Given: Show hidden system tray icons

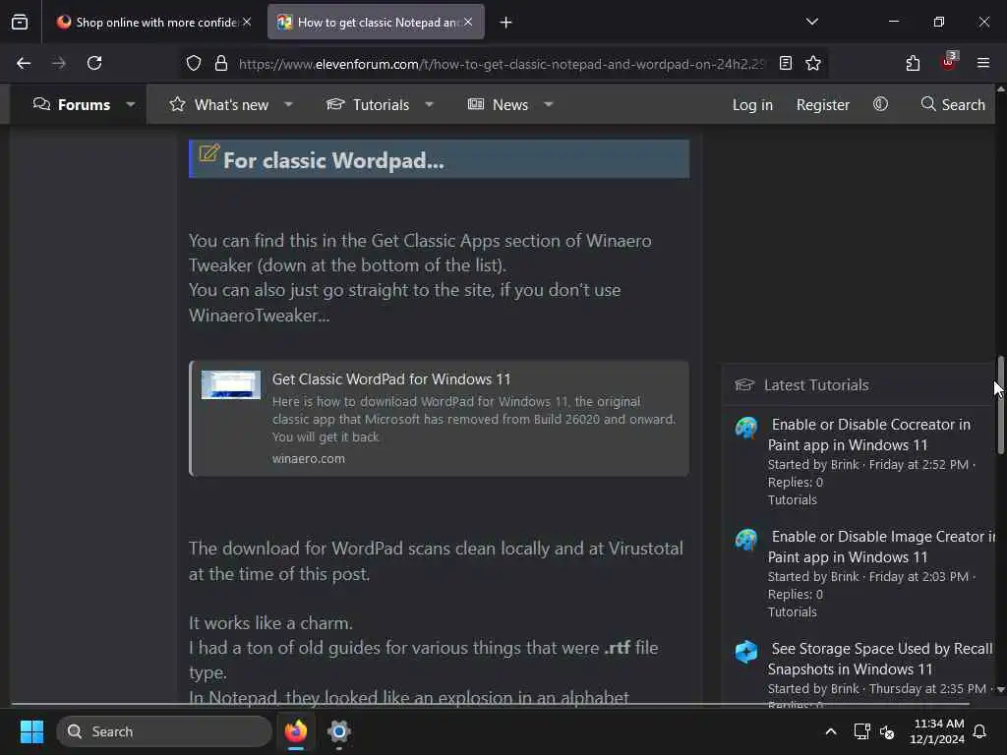Looking at the screenshot, I should point(830,731).
